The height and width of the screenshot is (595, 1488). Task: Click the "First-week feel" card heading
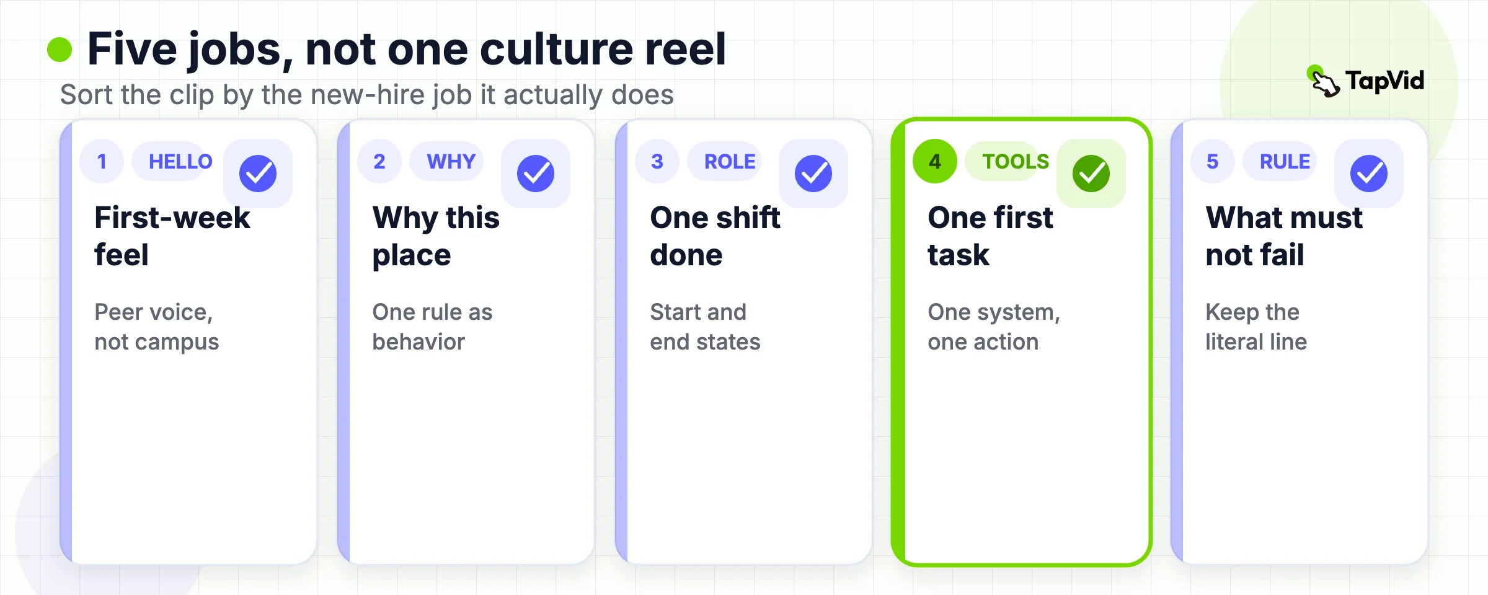(172, 236)
